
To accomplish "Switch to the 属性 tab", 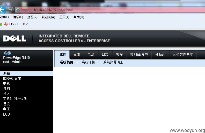I will (63, 54).
